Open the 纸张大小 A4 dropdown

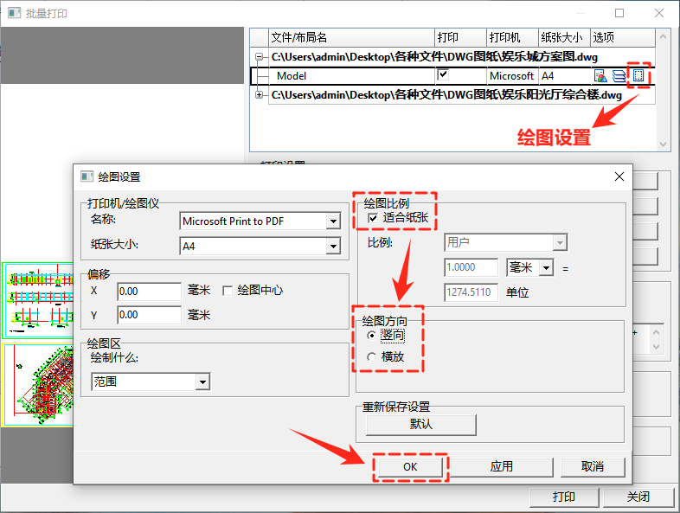point(333,247)
